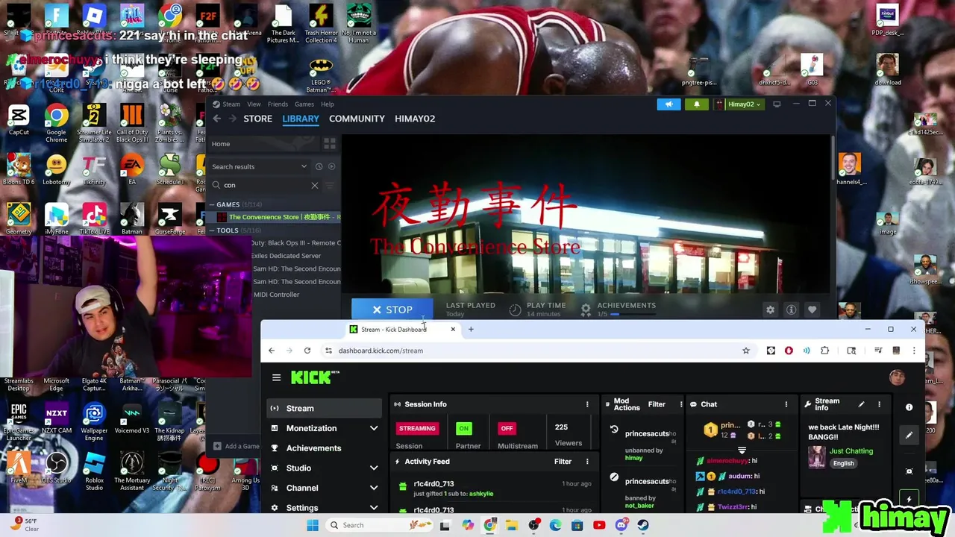Click Filter in the Activity Feed

tap(563, 462)
